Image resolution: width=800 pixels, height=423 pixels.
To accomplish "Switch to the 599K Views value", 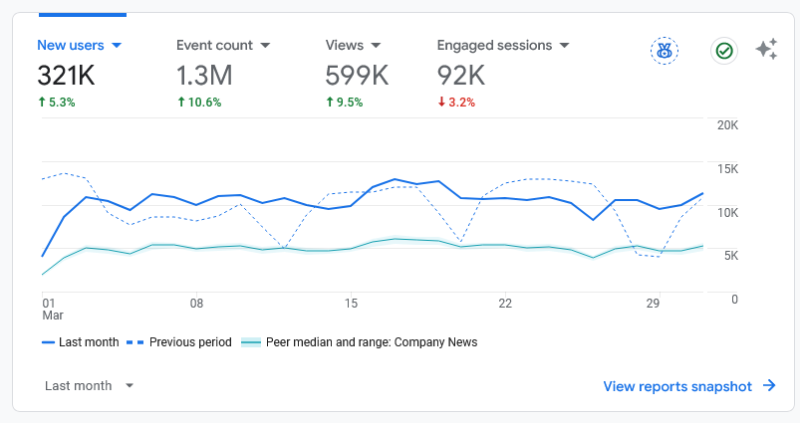I will click(357, 76).
